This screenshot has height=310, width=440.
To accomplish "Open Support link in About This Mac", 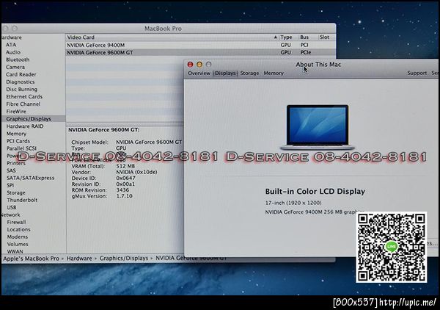I will point(417,73).
